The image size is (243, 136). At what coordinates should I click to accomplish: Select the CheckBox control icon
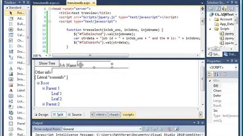[x=11, y=40]
